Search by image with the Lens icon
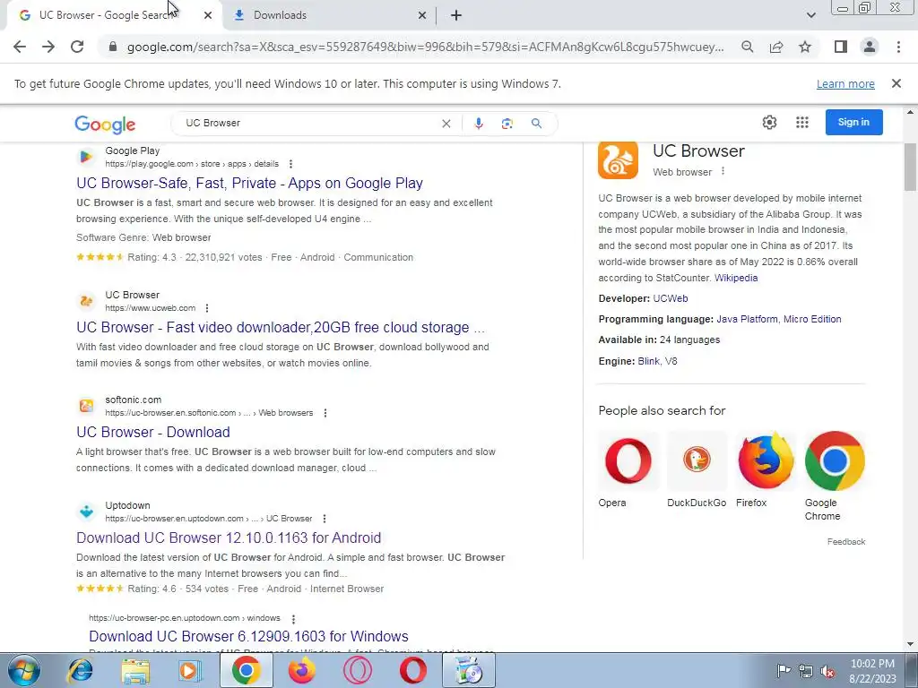918x688 pixels. pos(507,124)
